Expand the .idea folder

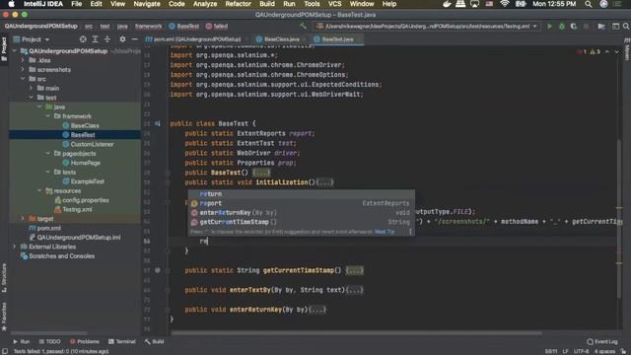[x=23, y=60]
